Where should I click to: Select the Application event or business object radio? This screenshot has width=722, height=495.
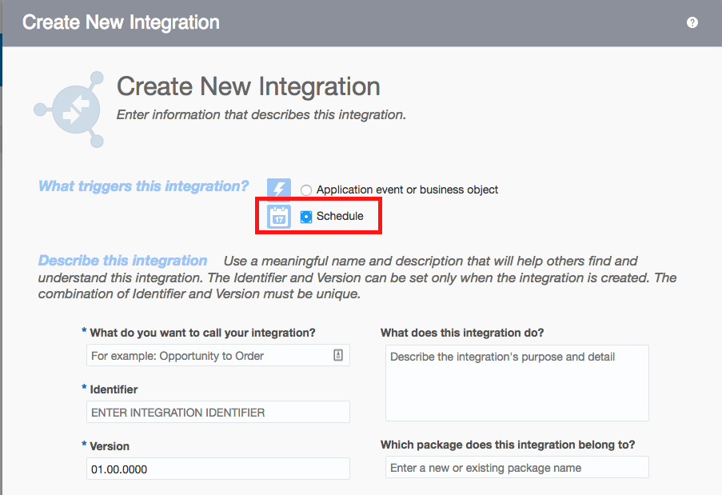click(x=306, y=190)
